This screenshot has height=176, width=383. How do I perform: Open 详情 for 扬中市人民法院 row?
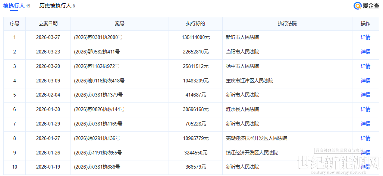(x=365, y=66)
